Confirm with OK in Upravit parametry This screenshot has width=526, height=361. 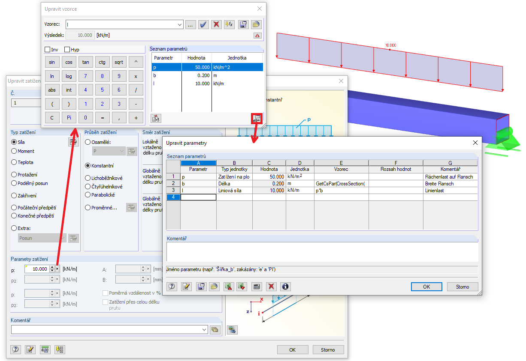pos(426,286)
